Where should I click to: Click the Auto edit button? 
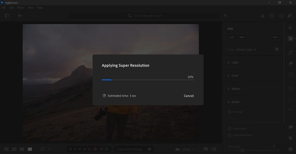[x=232, y=37]
